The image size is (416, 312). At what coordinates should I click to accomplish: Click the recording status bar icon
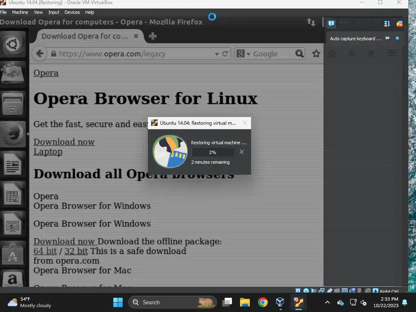tap(353, 290)
